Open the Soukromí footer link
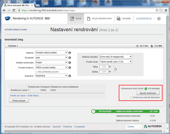 pyautogui.click(x=57, y=127)
